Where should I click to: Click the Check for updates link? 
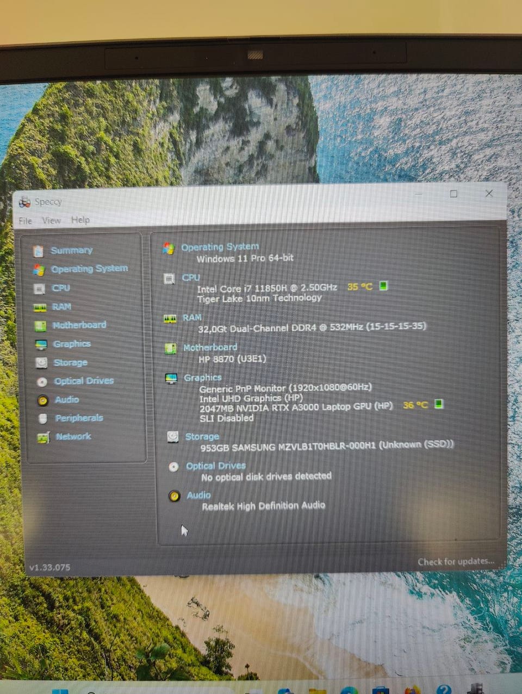point(456,562)
